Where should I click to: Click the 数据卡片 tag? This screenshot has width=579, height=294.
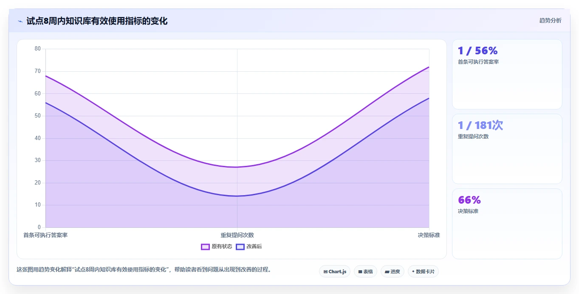point(423,272)
